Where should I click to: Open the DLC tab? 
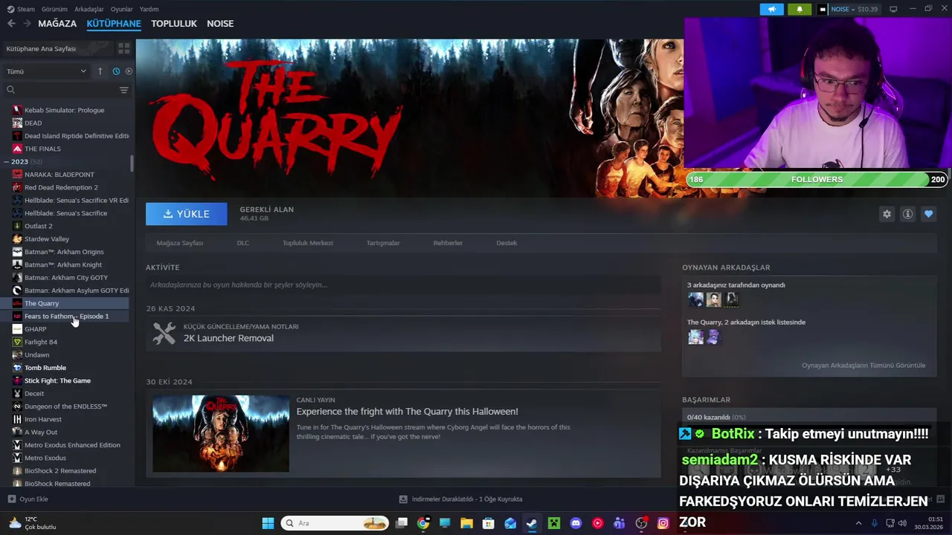coord(242,243)
